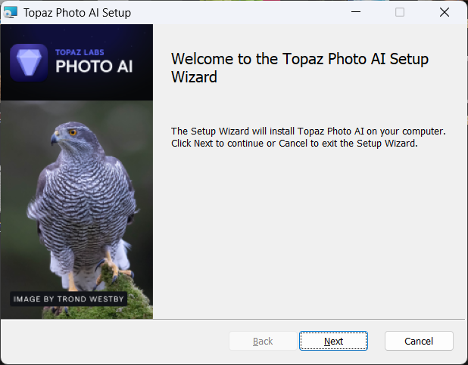The height and width of the screenshot is (365, 468).
Task: Click the Next button to continue
Action: (x=333, y=341)
